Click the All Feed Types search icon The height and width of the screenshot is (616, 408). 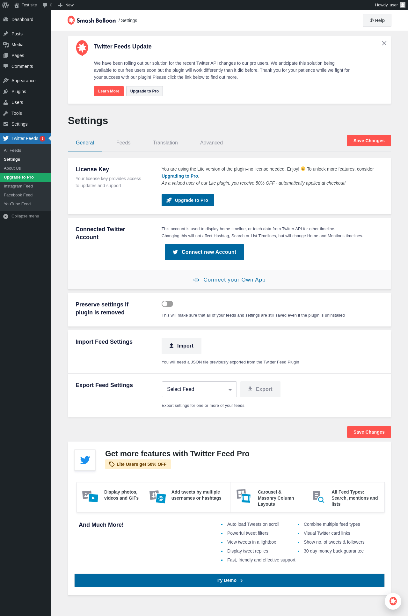[318, 497]
